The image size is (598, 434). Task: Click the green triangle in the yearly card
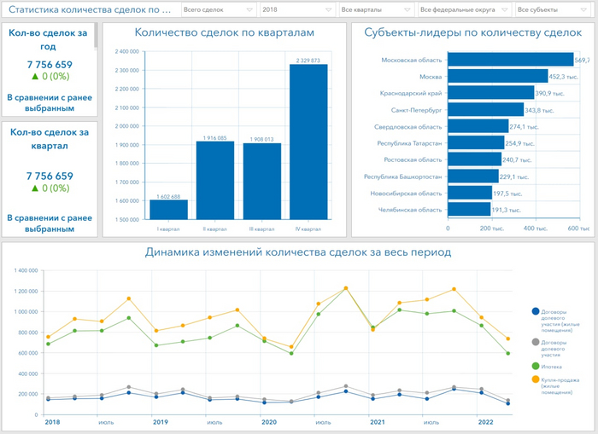pyautogui.click(x=35, y=77)
